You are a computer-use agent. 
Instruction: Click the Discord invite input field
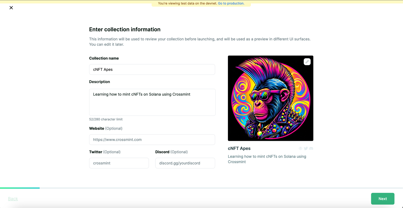[185, 163]
